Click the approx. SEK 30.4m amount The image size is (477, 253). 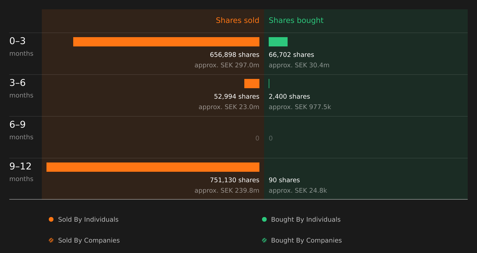(299, 65)
